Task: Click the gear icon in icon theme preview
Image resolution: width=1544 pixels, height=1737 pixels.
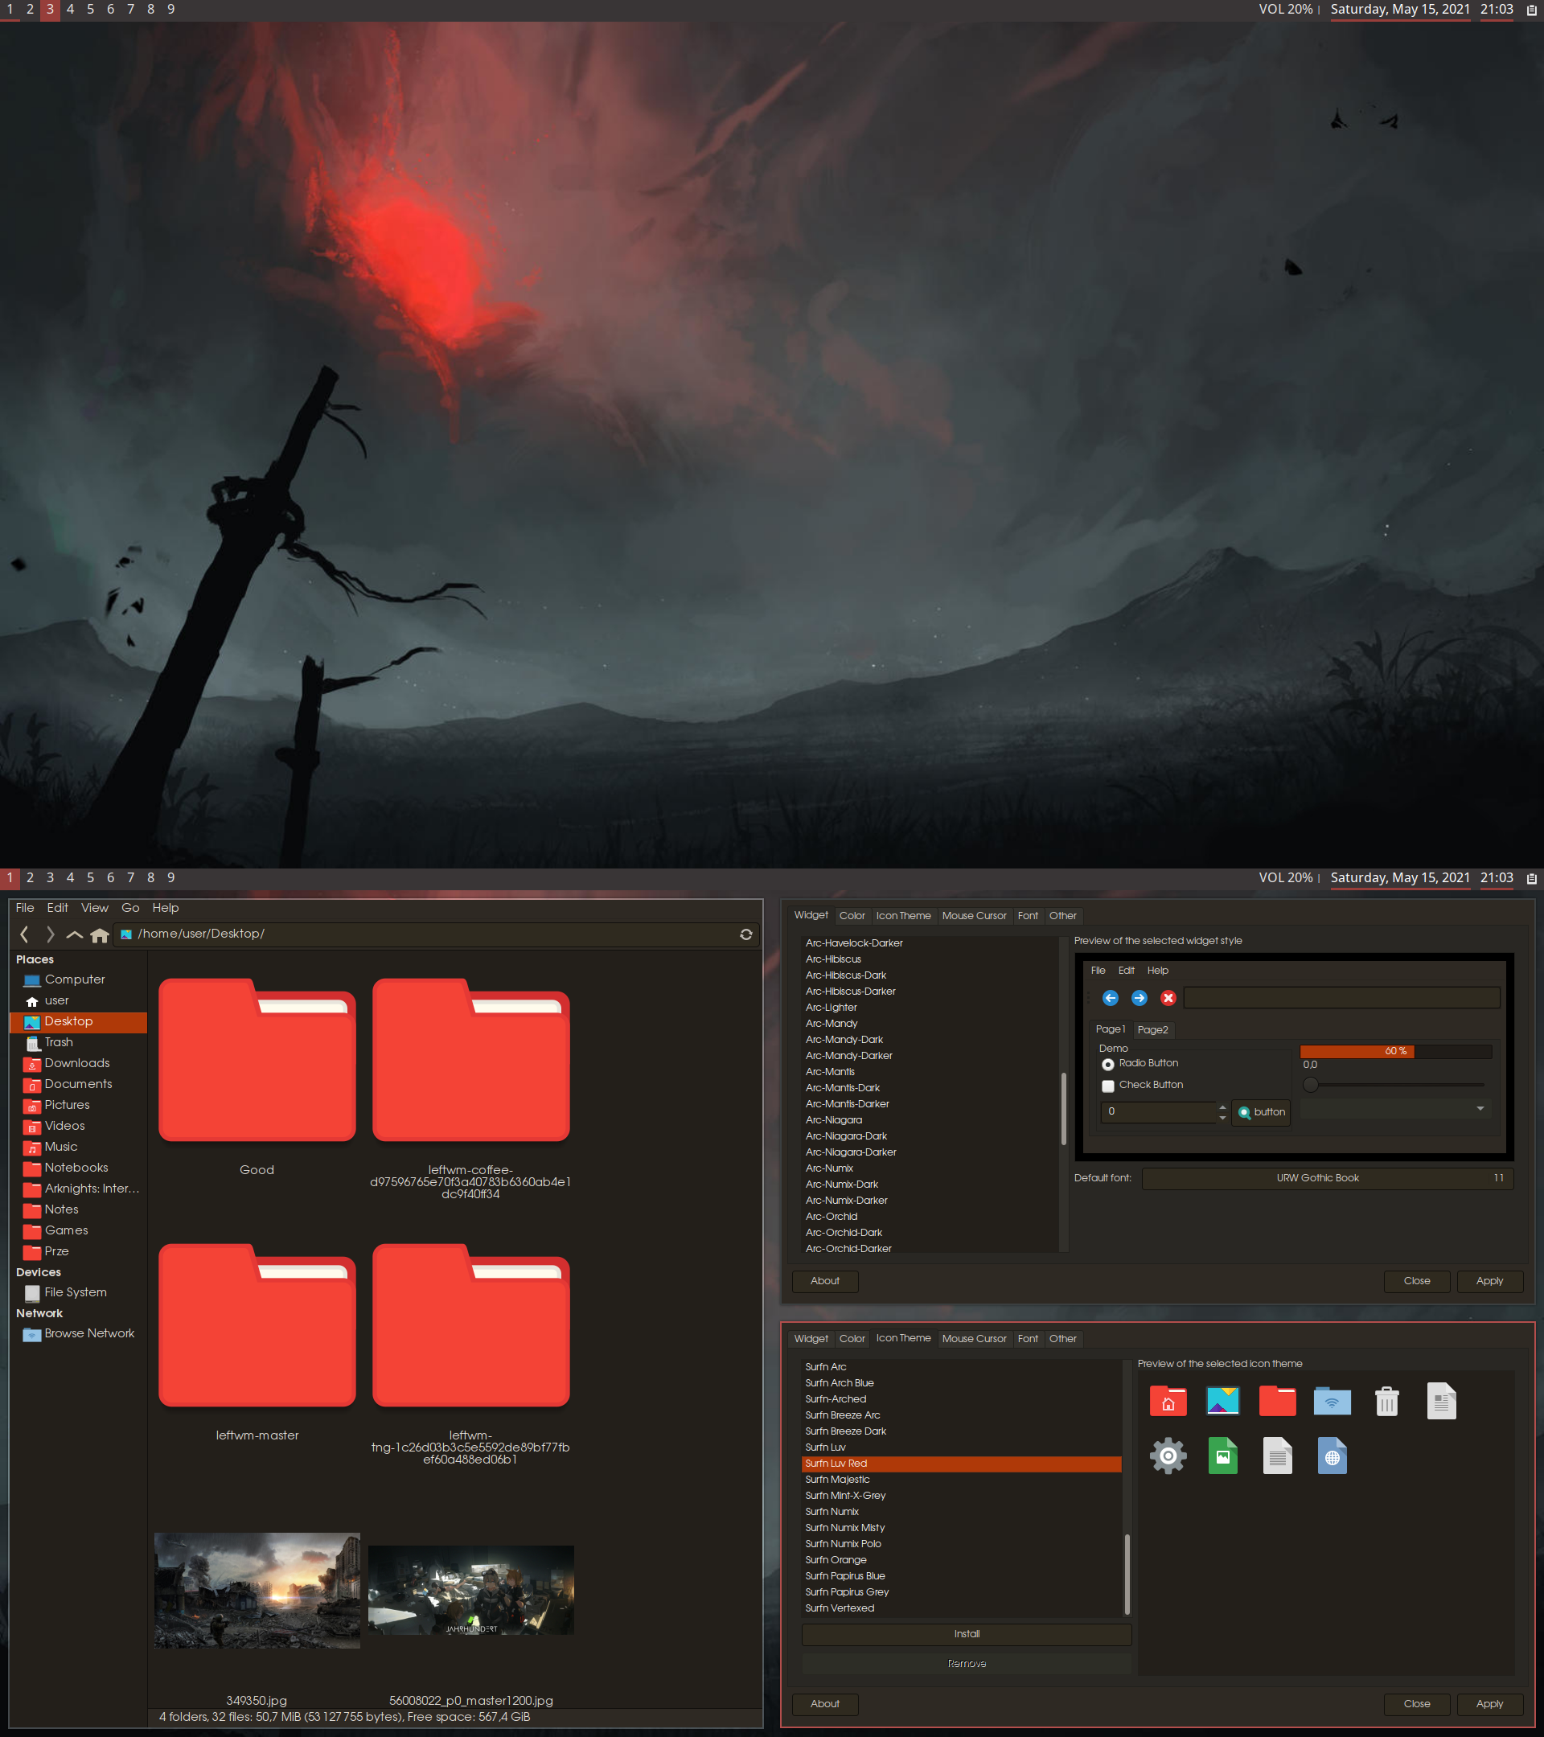Action: click(1168, 1456)
